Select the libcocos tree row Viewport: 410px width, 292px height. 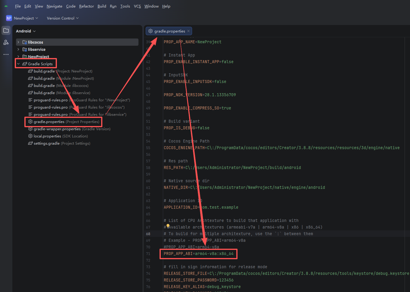(77, 42)
